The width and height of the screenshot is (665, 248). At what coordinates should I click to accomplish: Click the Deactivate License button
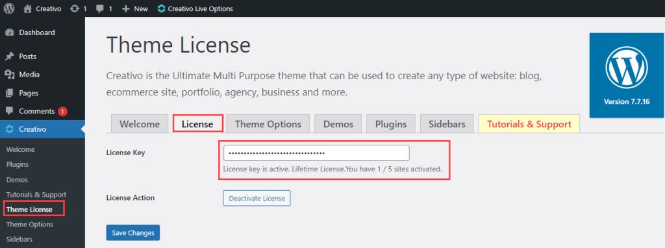[257, 198]
